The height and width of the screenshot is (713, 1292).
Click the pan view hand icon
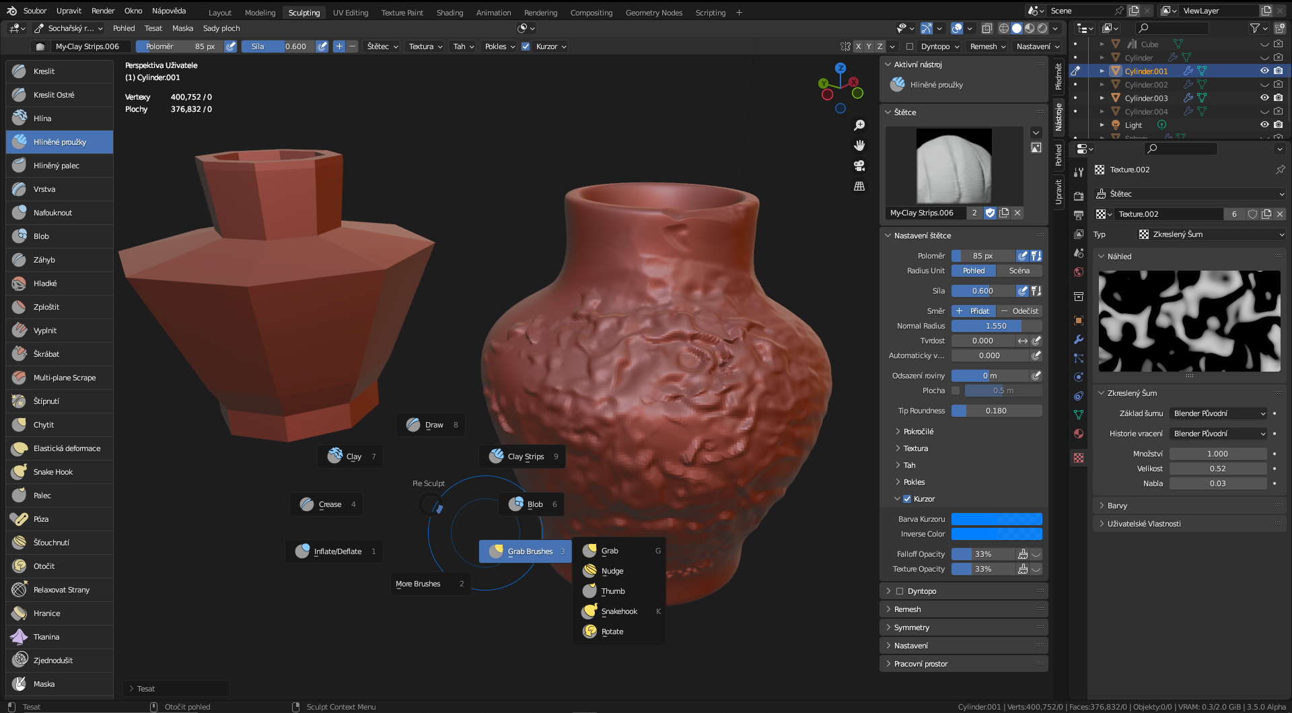[859, 145]
